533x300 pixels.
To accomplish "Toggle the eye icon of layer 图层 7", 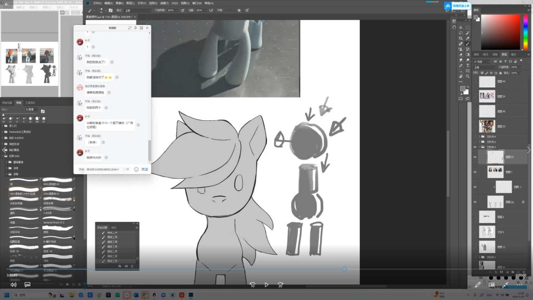I will 475,171.
